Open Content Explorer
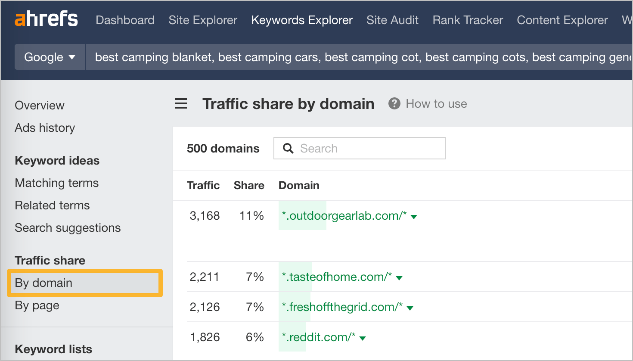The image size is (633, 361). coord(562,20)
